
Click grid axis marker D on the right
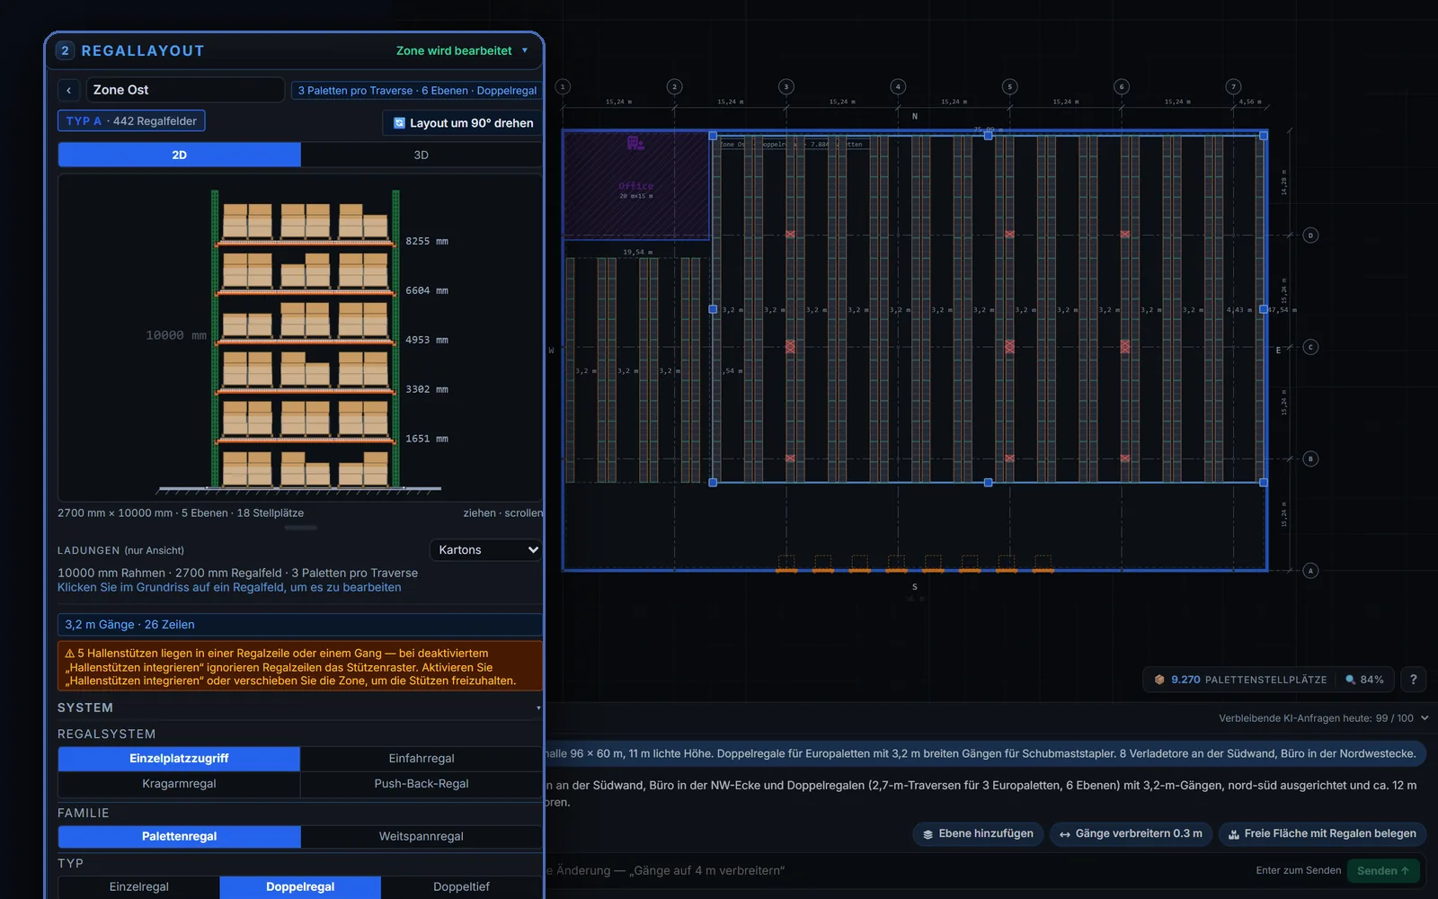(1310, 236)
